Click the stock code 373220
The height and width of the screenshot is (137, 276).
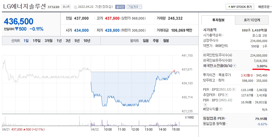53,7
